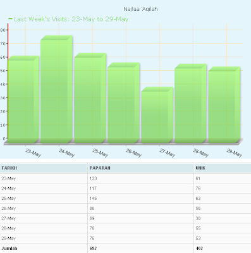Click Unik value 53 for 29-May
The width and height of the screenshot is (251, 253).
[198, 238]
